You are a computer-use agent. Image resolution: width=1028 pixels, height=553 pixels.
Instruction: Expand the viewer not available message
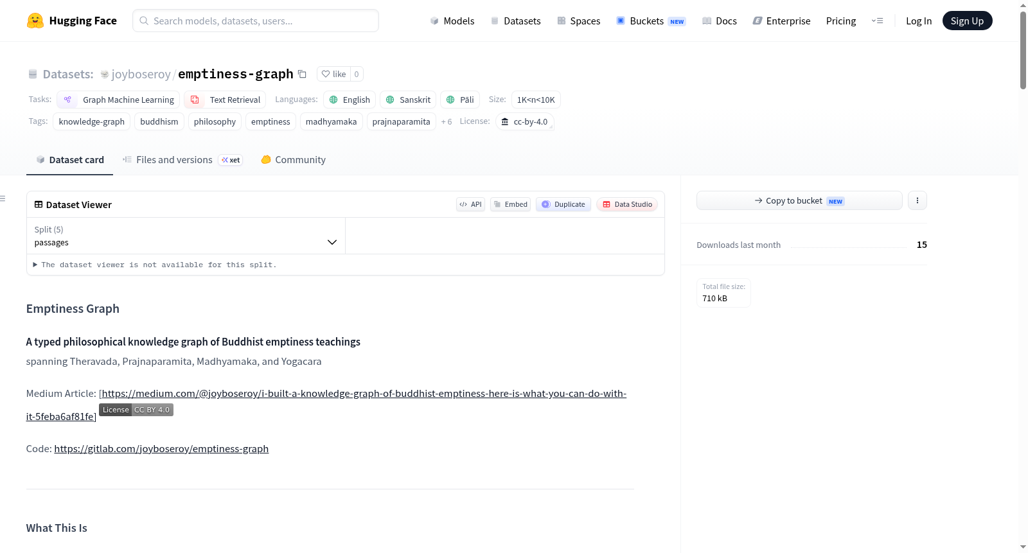155,265
